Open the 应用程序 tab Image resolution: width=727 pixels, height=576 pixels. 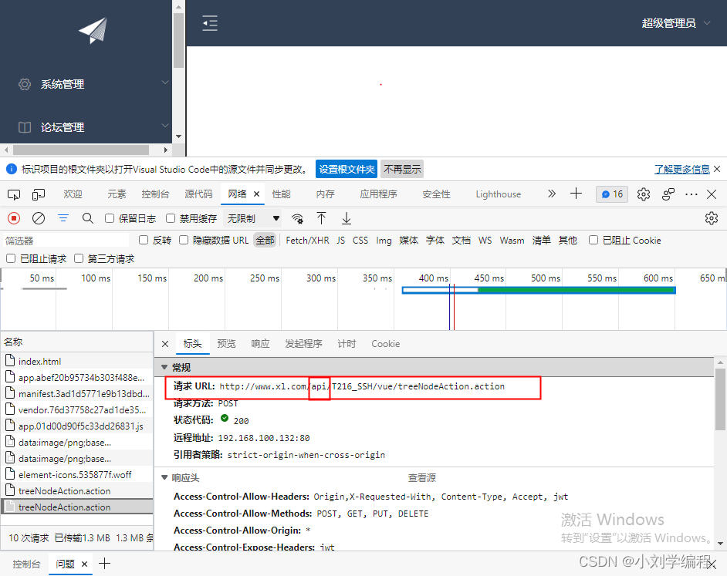[379, 194]
